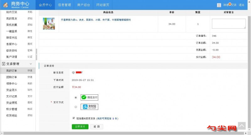Viewport: 251px width, 135px height.
Task: Go to the 网站首页 tab
Action: [103, 5]
